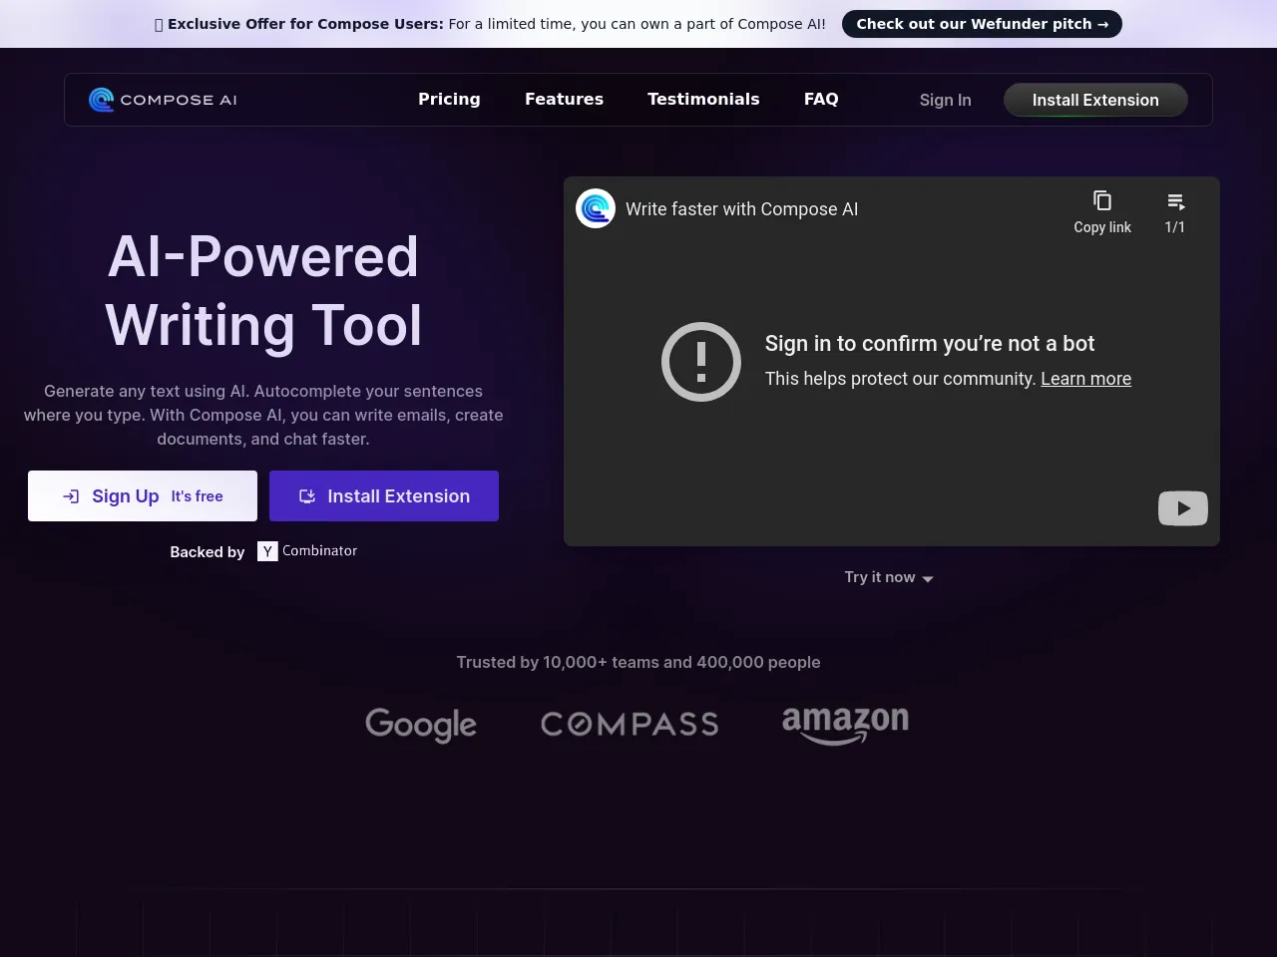Image resolution: width=1277 pixels, height=957 pixels.
Task: Open the Wefunder pitch banner button
Action: [x=982, y=24]
